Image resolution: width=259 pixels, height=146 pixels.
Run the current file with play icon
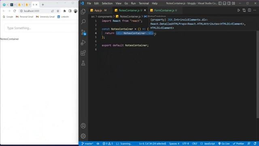pos(238,10)
